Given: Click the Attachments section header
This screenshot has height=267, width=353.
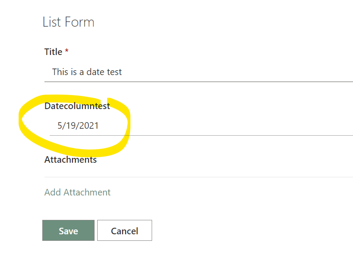Looking at the screenshot, I should click(x=70, y=160).
